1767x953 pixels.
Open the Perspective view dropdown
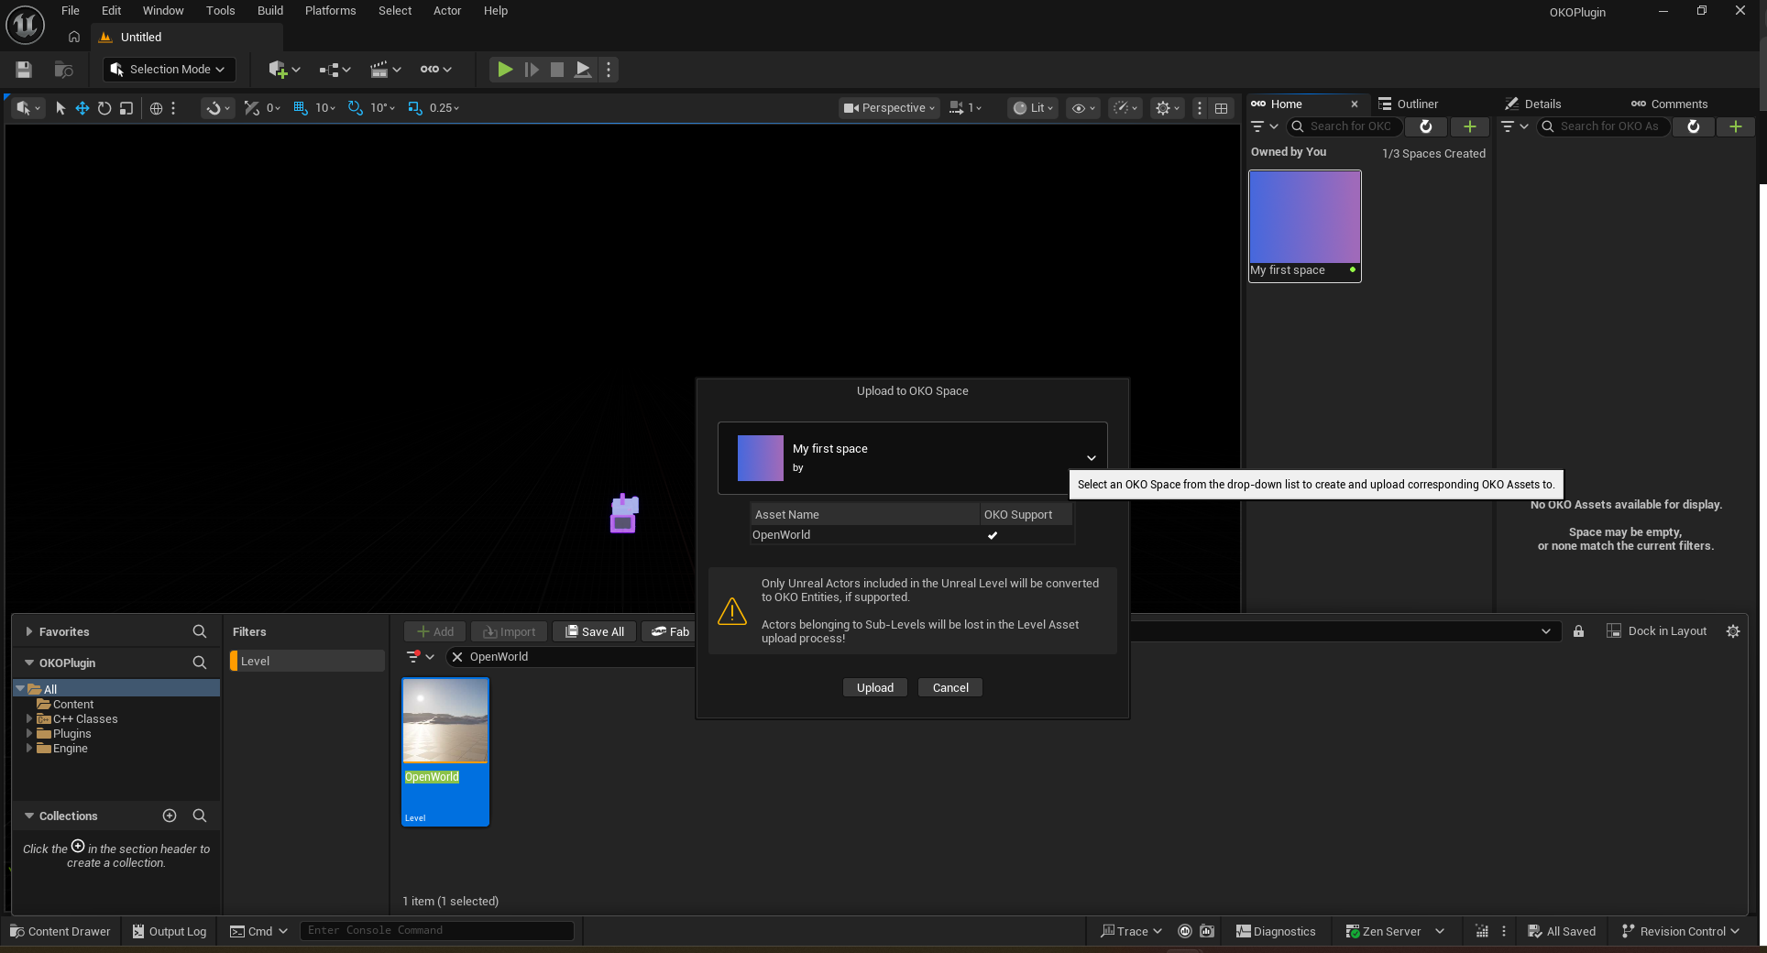(x=890, y=108)
